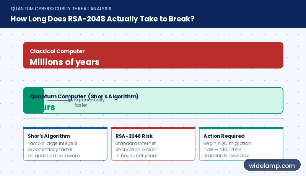Click the RSA-2048 Risk card heading
This screenshot has height=176, width=306.
pos(134,136)
